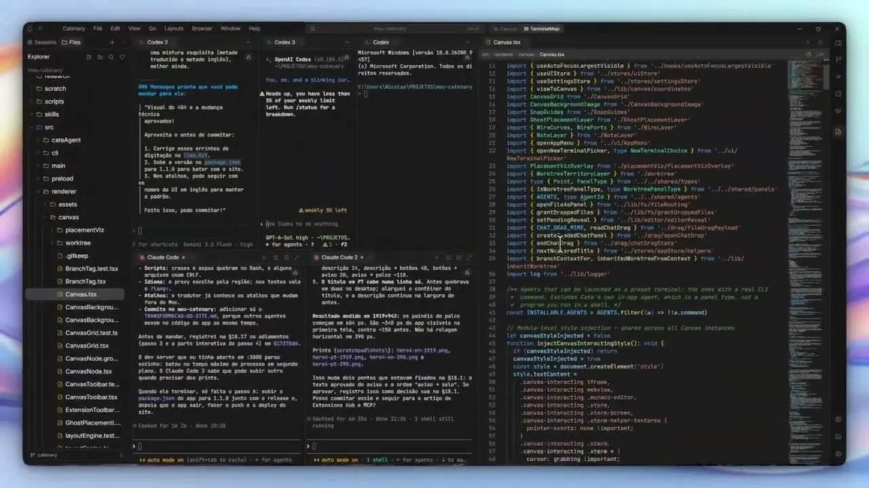Click the plus icon in Claude Code panel header

pyautogui.click(x=265, y=258)
